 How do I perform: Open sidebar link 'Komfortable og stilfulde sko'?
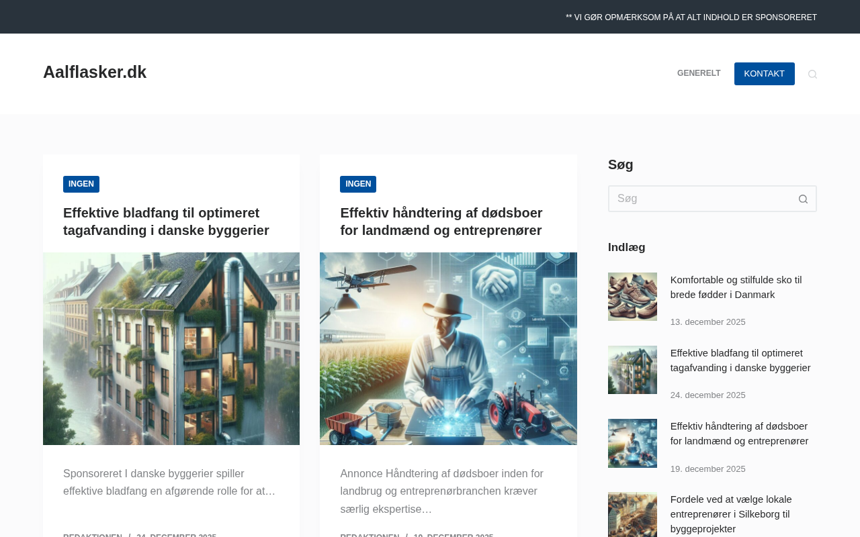coord(736,287)
